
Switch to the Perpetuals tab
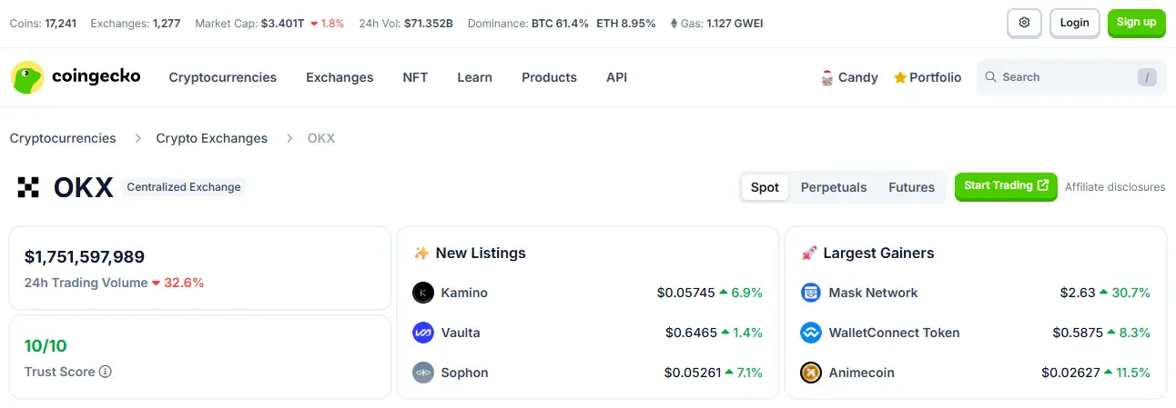pos(834,187)
